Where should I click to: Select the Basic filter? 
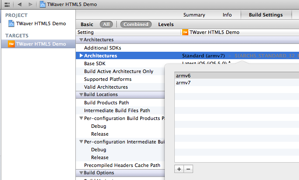pos(87,24)
